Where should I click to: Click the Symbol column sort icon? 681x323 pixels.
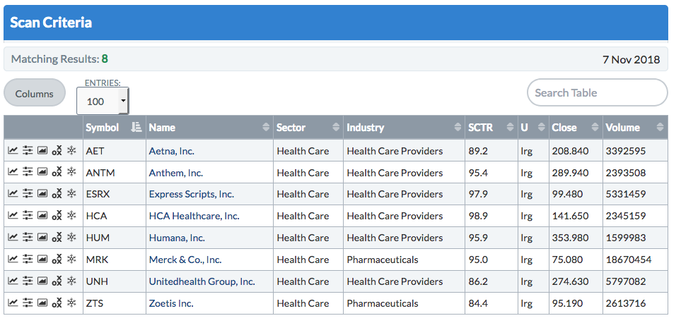coord(136,128)
